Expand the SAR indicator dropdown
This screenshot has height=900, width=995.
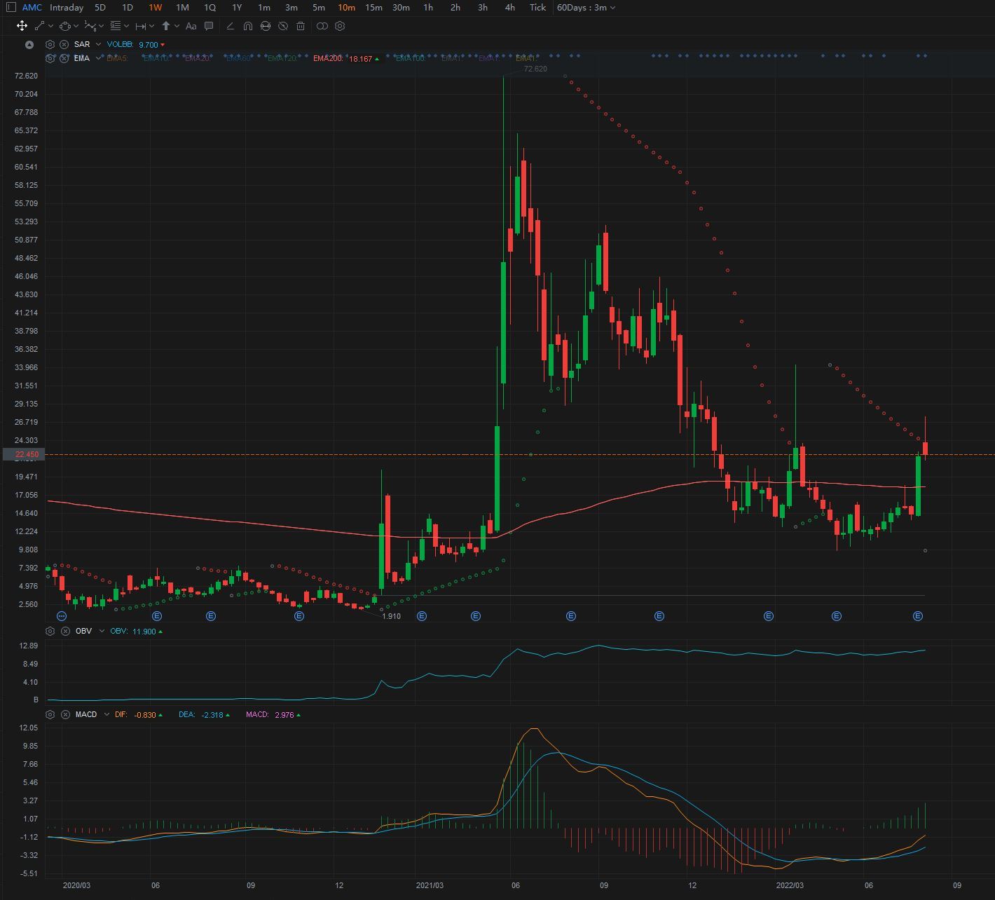point(98,44)
